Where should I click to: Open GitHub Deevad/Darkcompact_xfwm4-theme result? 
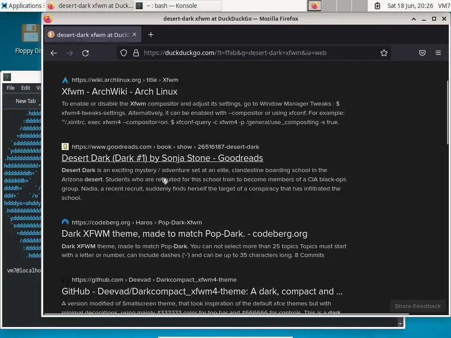(202, 291)
